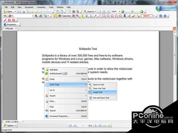Click the Print icon in the toolbar
The image size is (178, 133).
[23, 12]
